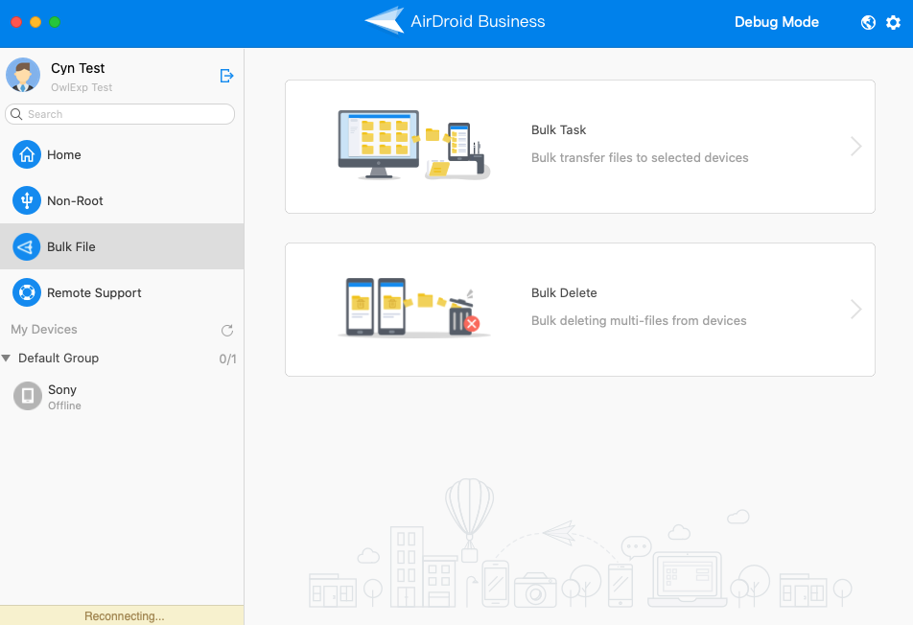Viewport: 913px width, 625px height.
Task: Click in the Search field
Action: click(120, 114)
